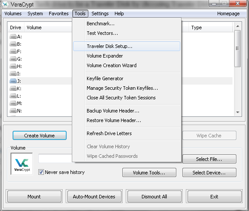Open the Homepage link
Screen dimensions: 249x211
(x=228, y=14)
